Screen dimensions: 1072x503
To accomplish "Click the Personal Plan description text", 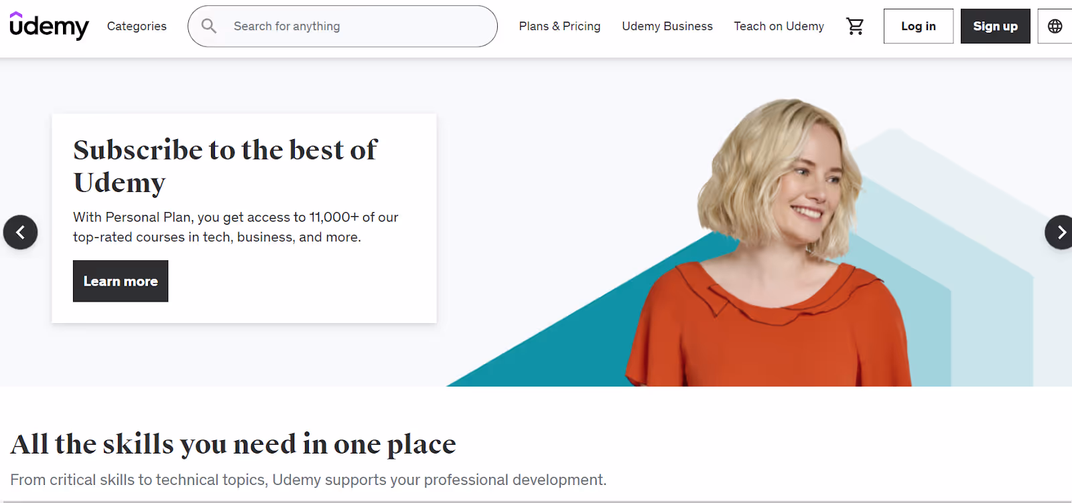I will coord(236,227).
